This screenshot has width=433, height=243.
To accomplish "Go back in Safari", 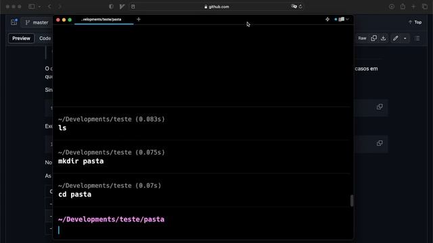I will (x=49, y=6).
